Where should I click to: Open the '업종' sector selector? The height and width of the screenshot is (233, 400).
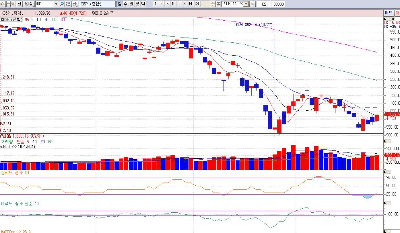pos(29,4)
